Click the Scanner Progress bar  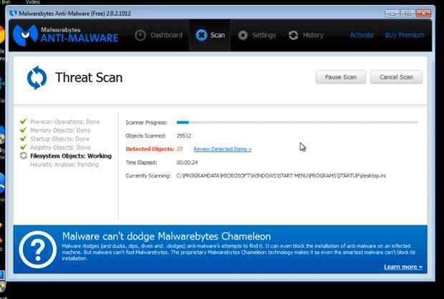[x=297, y=122]
